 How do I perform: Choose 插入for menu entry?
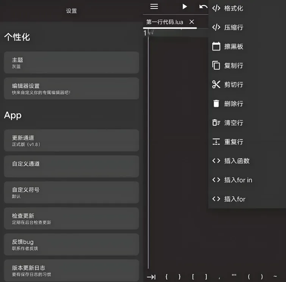247,199
